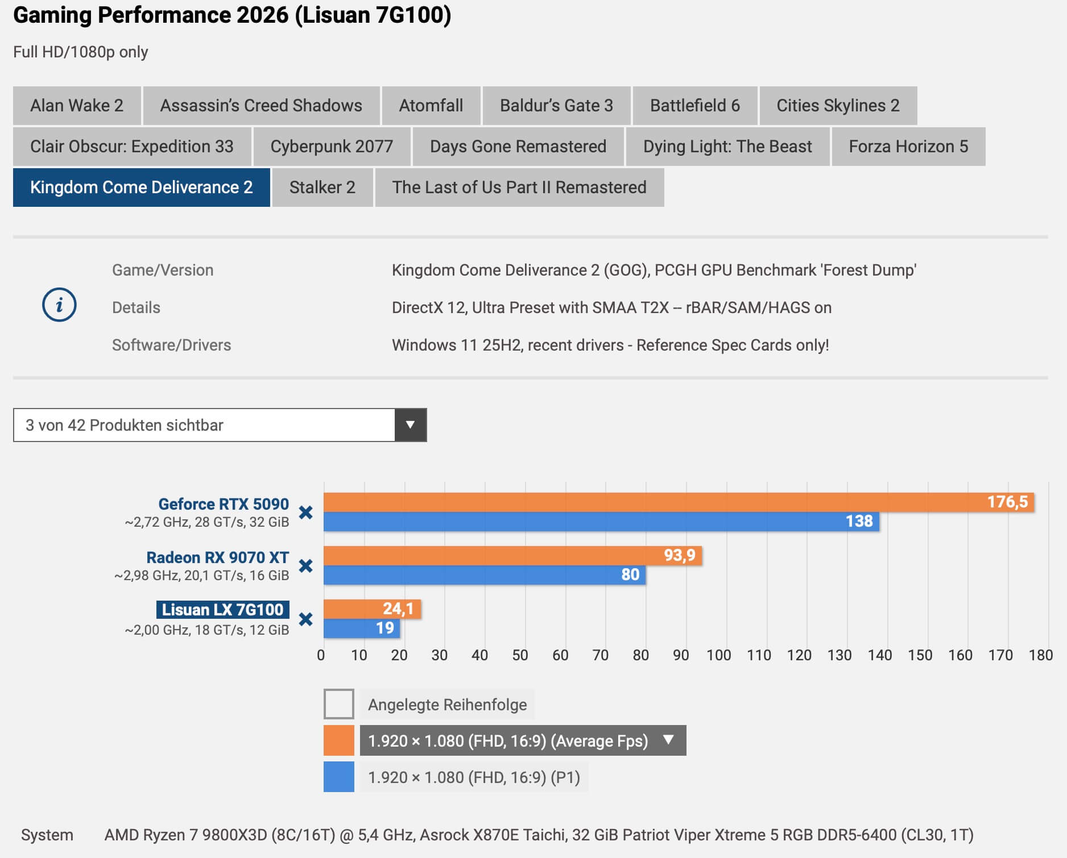Show Battlefield 6 benchmark tab
The height and width of the screenshot is (858, 1067).
(695, 106)
